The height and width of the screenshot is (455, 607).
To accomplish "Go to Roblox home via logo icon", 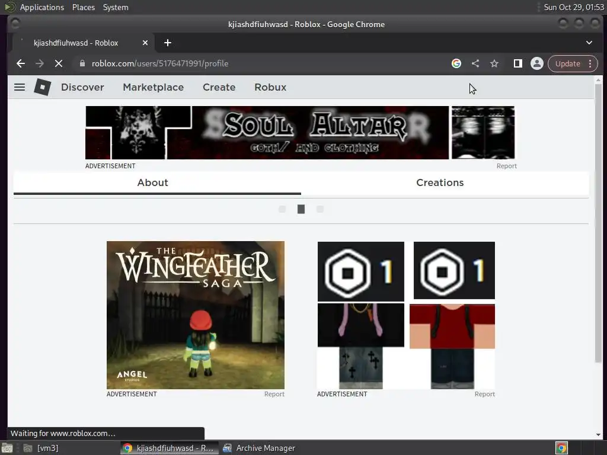I will pos(42,87).
